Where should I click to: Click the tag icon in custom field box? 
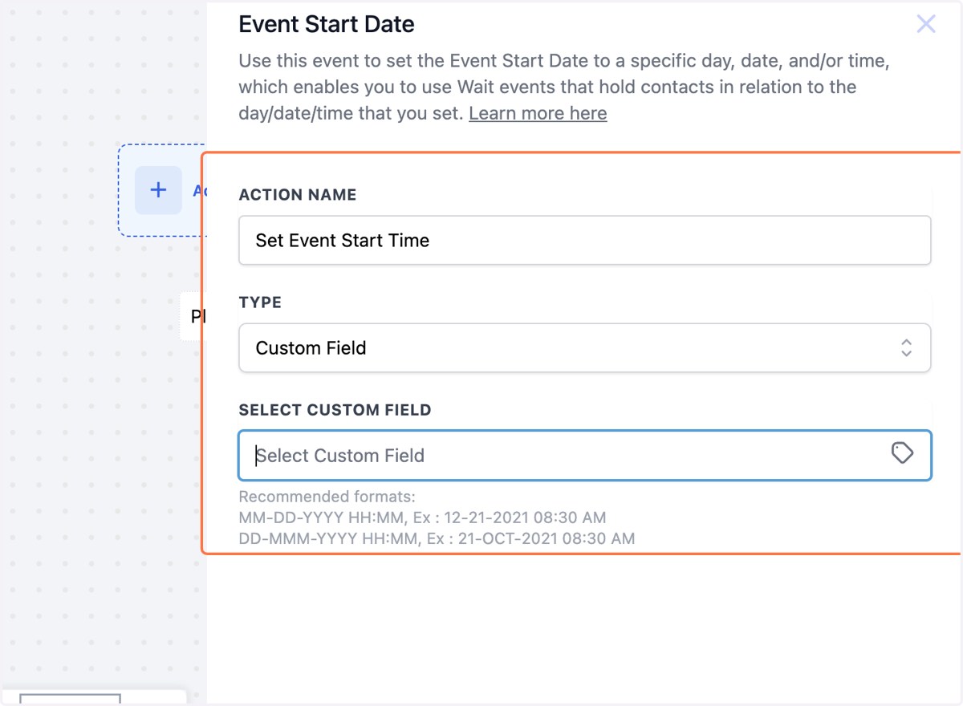(x=903, y=453)
